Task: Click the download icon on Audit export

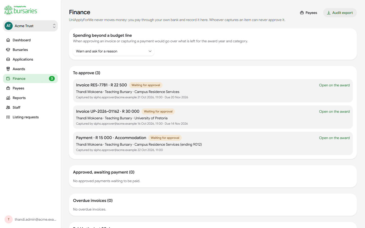Action: 328,13
